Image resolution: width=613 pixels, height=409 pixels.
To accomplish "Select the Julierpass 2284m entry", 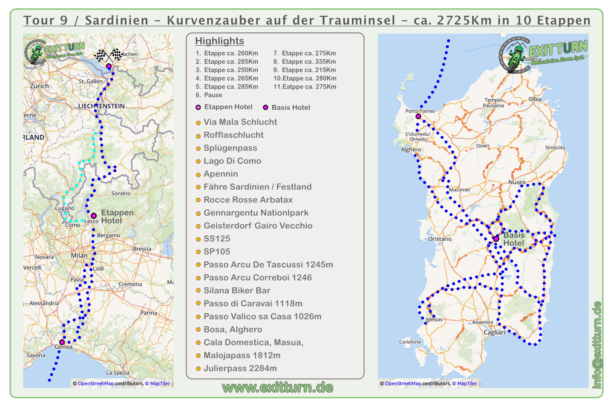I will (240, 368).
